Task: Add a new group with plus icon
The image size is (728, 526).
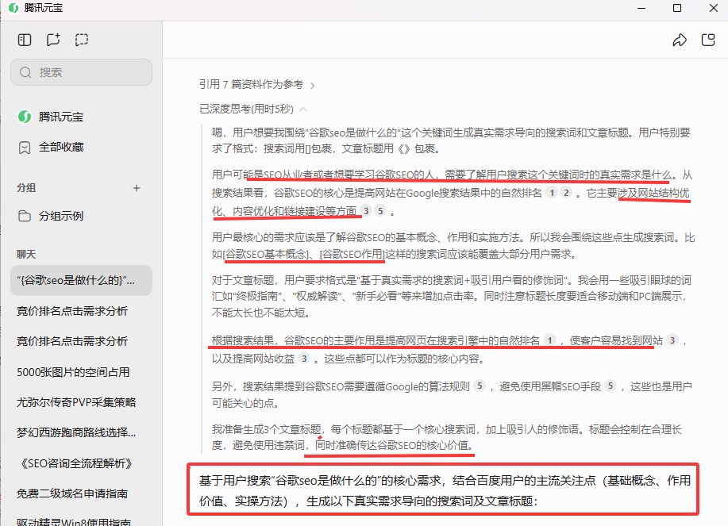Action: (x=137, y=188)
